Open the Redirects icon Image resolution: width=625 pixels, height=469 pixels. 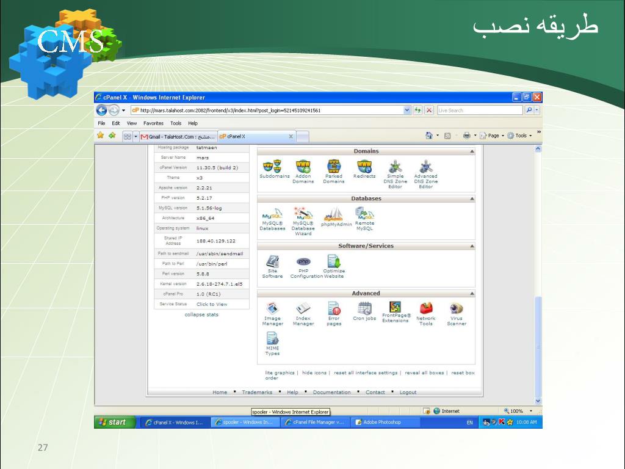[364, 169]
